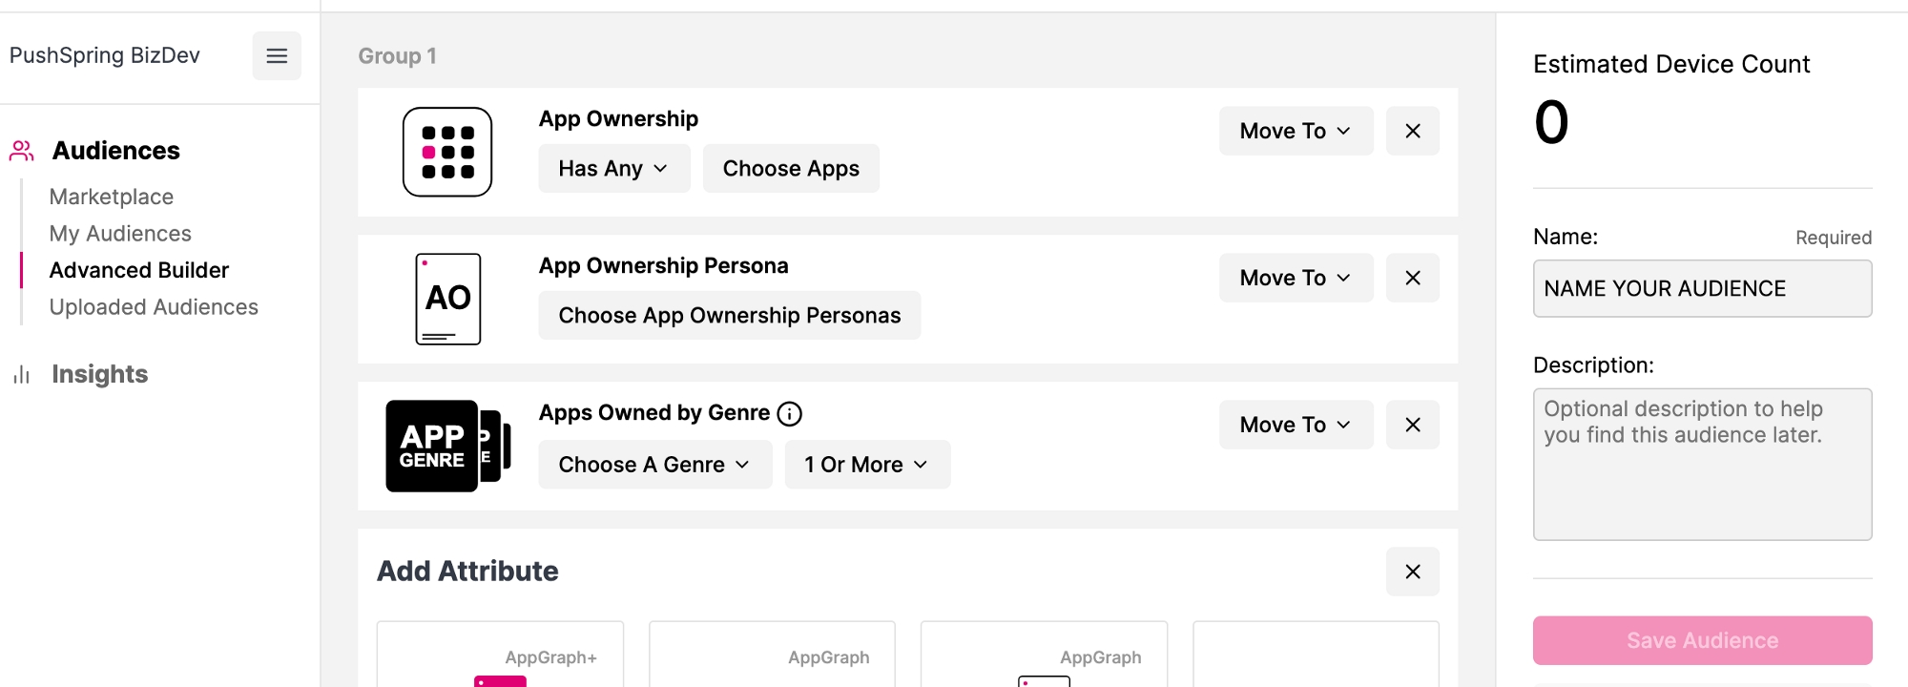
Task: Select Uploaded Audiences in the sidebar
Action: pyautogui.click(x=154, y=307)
